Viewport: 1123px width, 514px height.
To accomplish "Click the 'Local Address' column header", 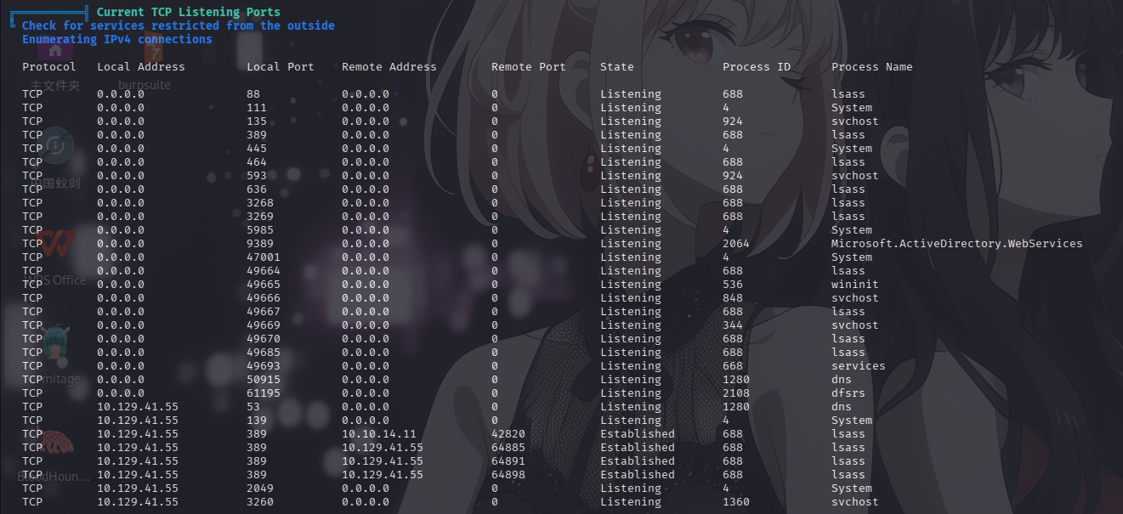I will tap(141, 67).
